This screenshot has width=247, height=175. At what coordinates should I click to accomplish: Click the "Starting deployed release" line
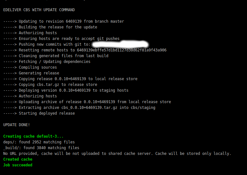pos(47,113)
